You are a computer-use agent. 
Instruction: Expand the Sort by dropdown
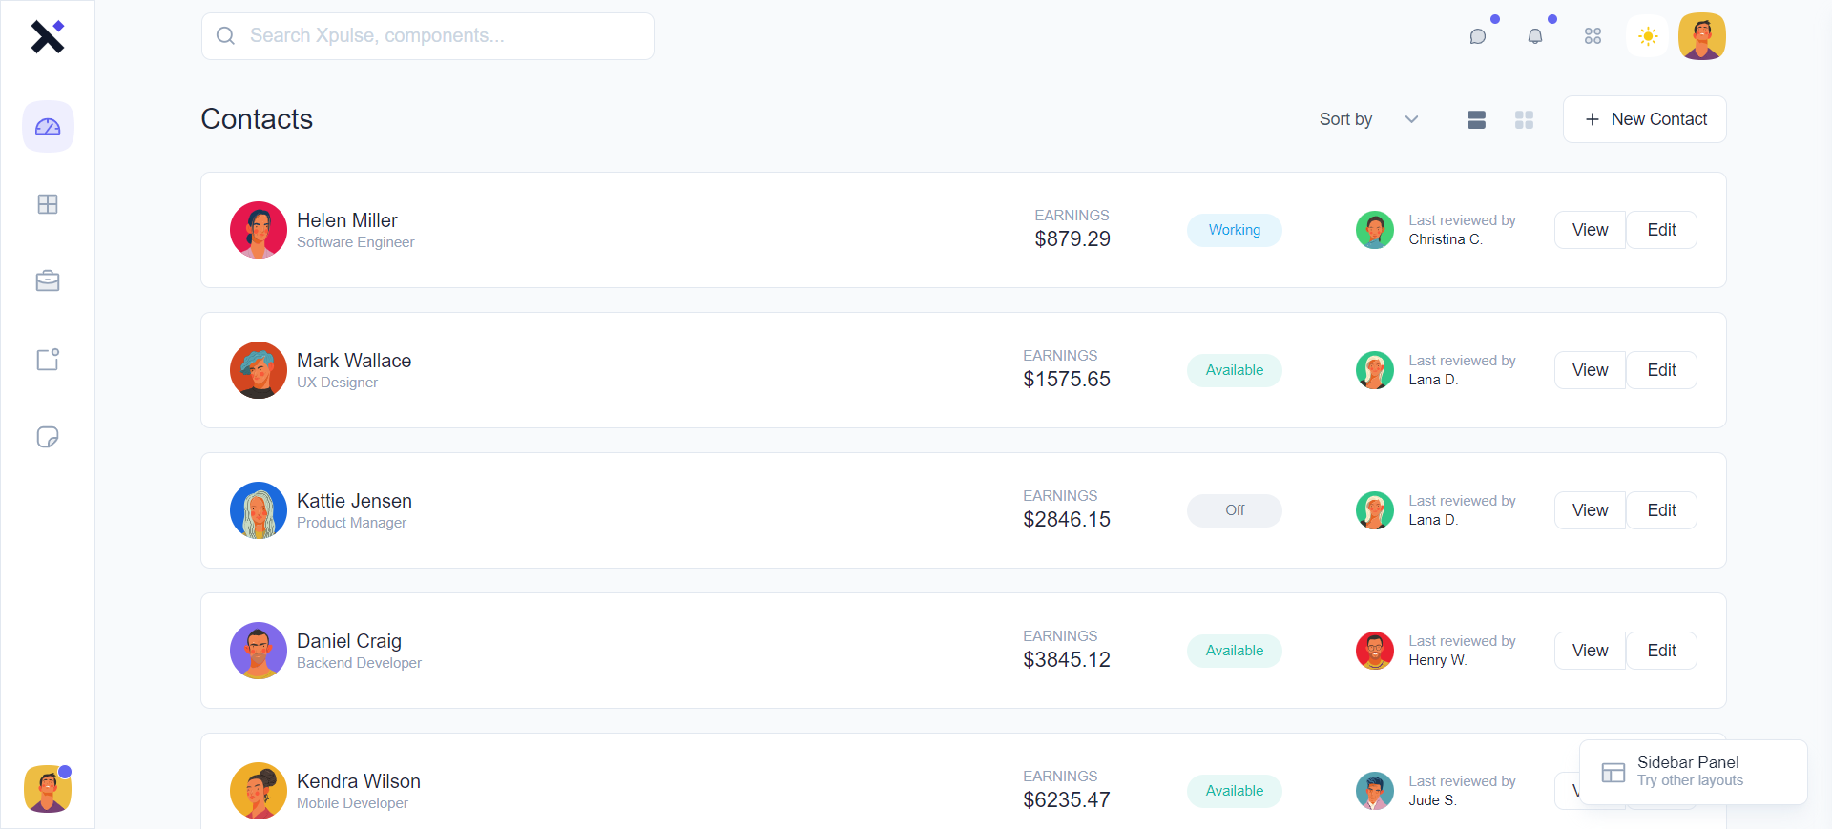1368,119
